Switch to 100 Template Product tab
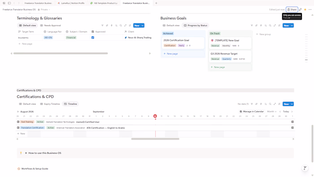314x177 pixels. tap(104, 3)
